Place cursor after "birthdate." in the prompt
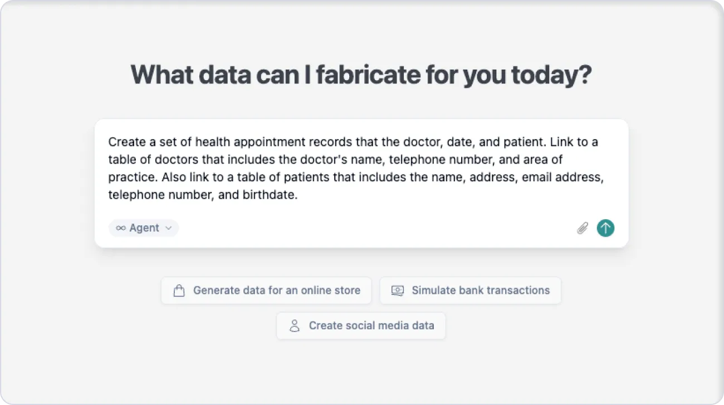The width and height of the screenshot is (724, 405). point(299,195)
